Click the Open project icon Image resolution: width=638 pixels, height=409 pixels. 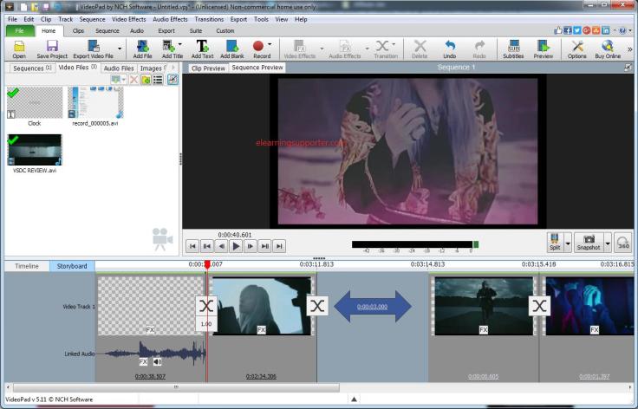coord(19,49)
